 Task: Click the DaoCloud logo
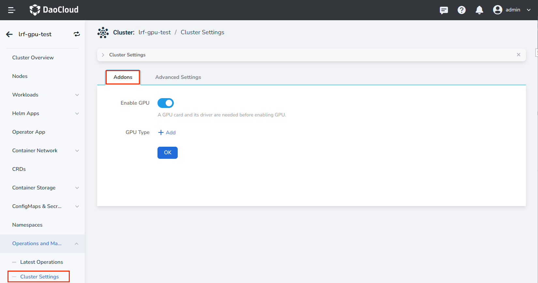pos(54,10)
